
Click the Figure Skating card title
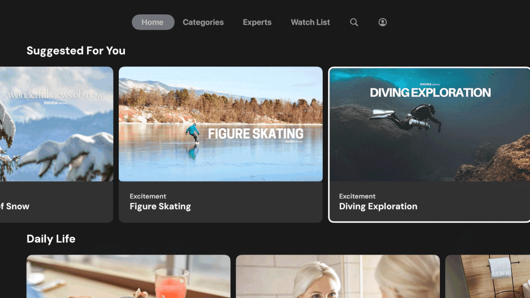click(160, 207)
